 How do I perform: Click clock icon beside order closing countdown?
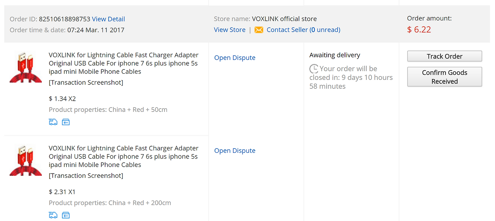tap(314, 69)
